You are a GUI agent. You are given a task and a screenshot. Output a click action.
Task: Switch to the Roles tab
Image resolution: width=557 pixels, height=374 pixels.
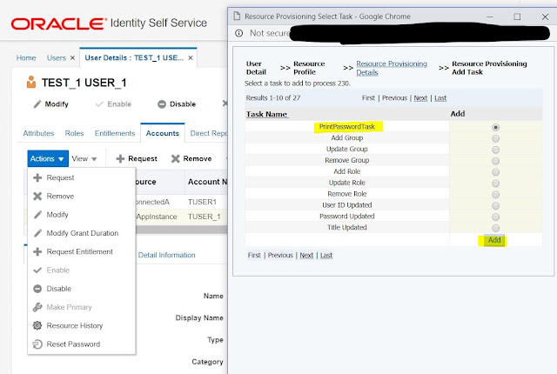click(x=74, y=133)
